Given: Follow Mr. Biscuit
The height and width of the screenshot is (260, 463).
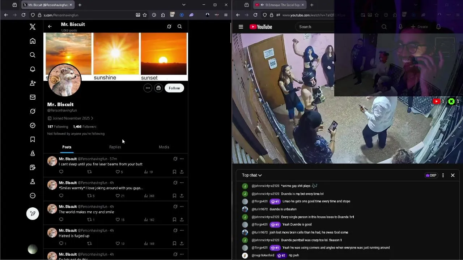Looking at the screenshot, I should [x=174, y=88].
